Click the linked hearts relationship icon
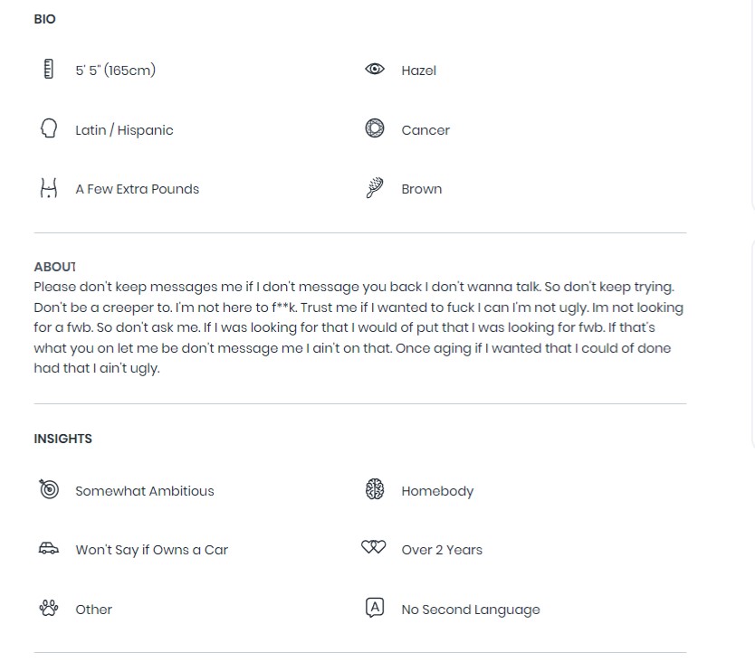Image resolution: width=755 pixels, height=662 pixels. [x=374, y=547]
